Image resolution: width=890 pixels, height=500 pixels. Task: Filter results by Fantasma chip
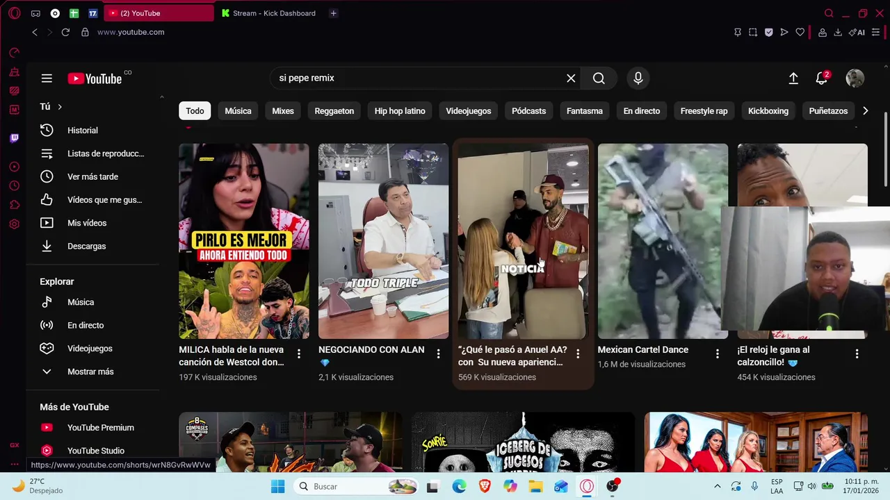pos(585,111)
